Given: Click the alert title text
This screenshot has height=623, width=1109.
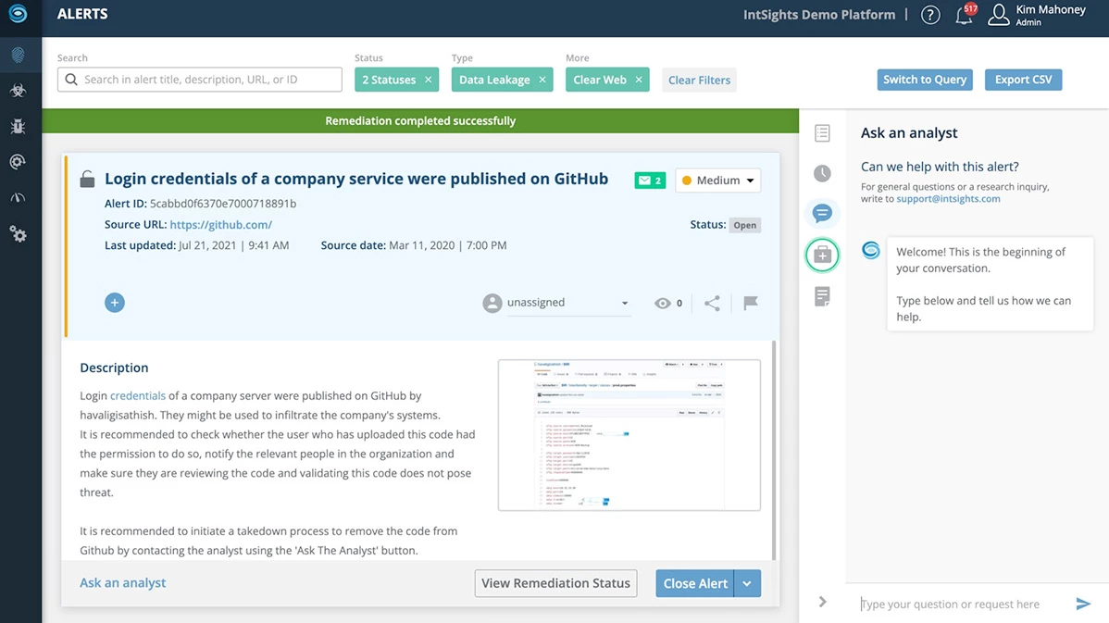Looking at the screenshot, I should [x=356, y=179].
